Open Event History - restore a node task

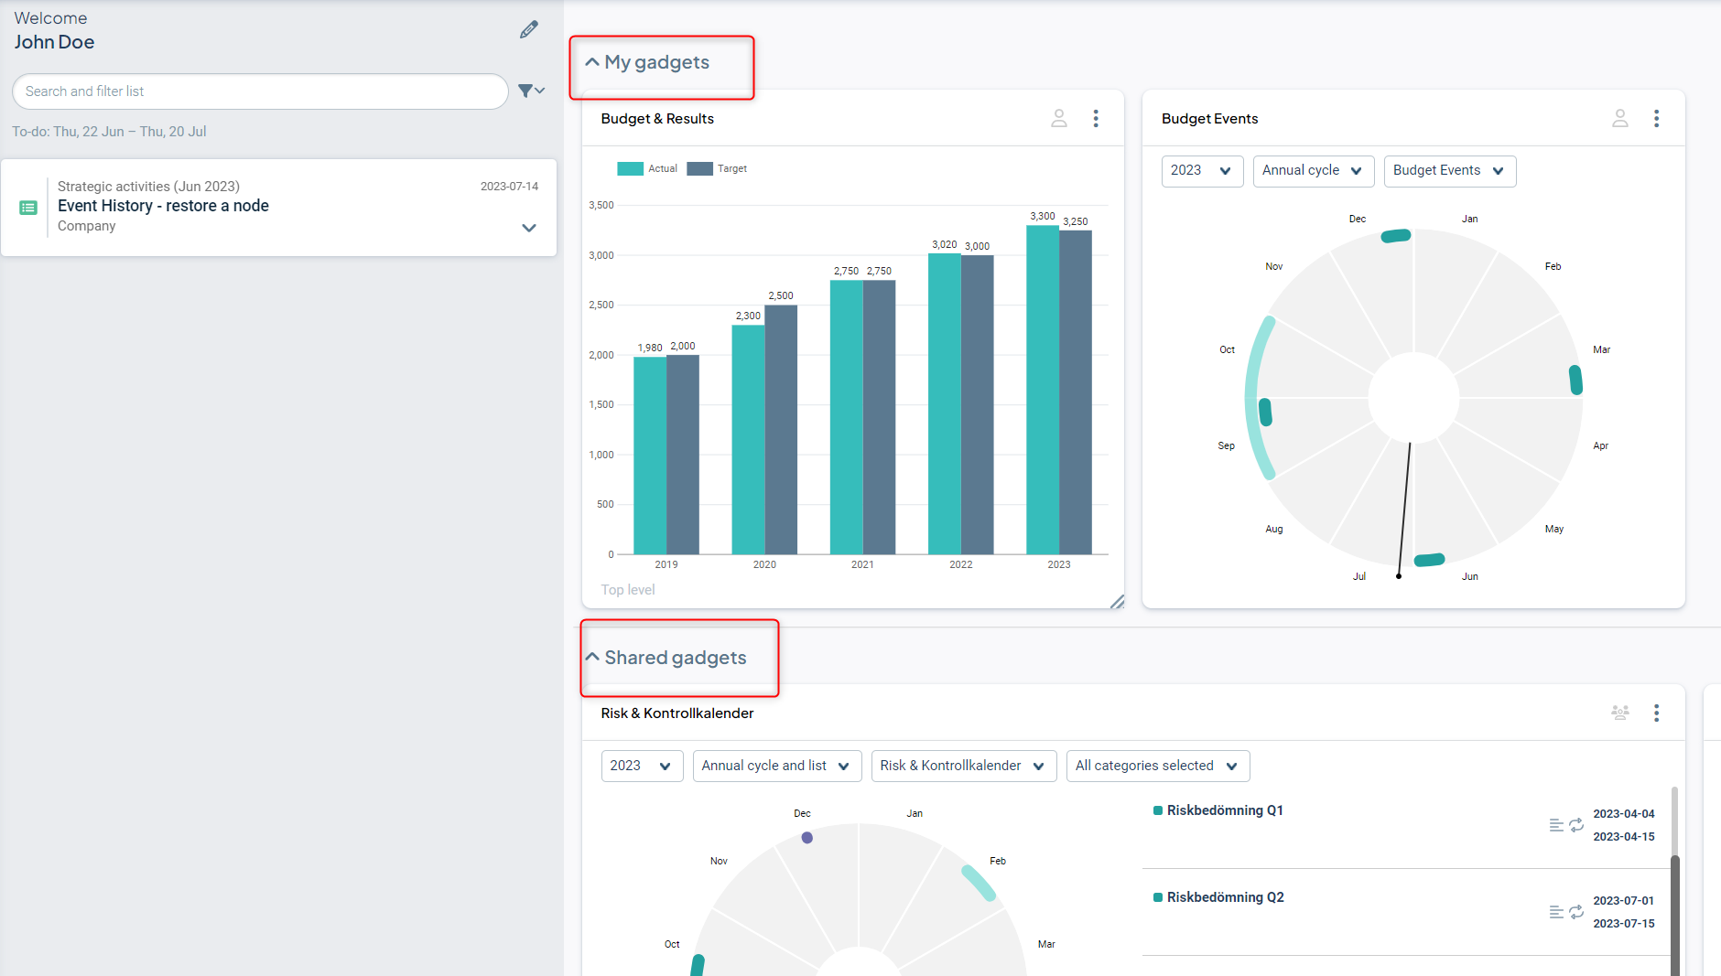pyautogui.click(x=163, y=206)
